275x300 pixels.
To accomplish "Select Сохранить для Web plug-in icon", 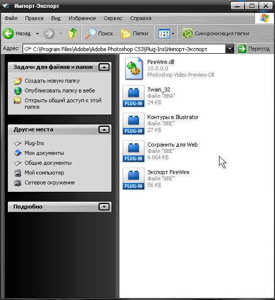I will [134, 151].
